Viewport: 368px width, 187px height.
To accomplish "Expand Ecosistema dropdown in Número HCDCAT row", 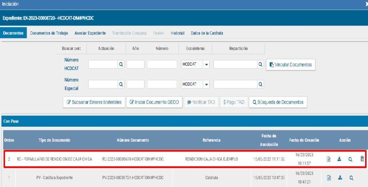I will tap(206, 65).
